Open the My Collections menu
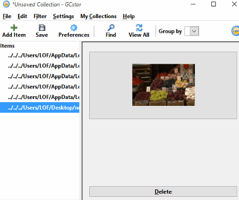This screenshot has height=200, width=239. tap(98, 16)
